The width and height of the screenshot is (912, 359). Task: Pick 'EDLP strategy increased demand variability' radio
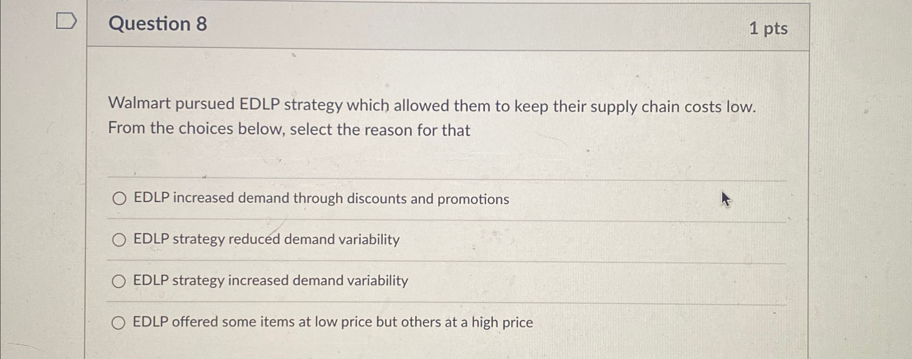(119, 281)
